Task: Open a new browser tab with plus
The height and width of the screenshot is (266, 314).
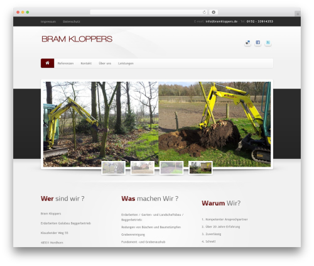Action: point(298,14)
